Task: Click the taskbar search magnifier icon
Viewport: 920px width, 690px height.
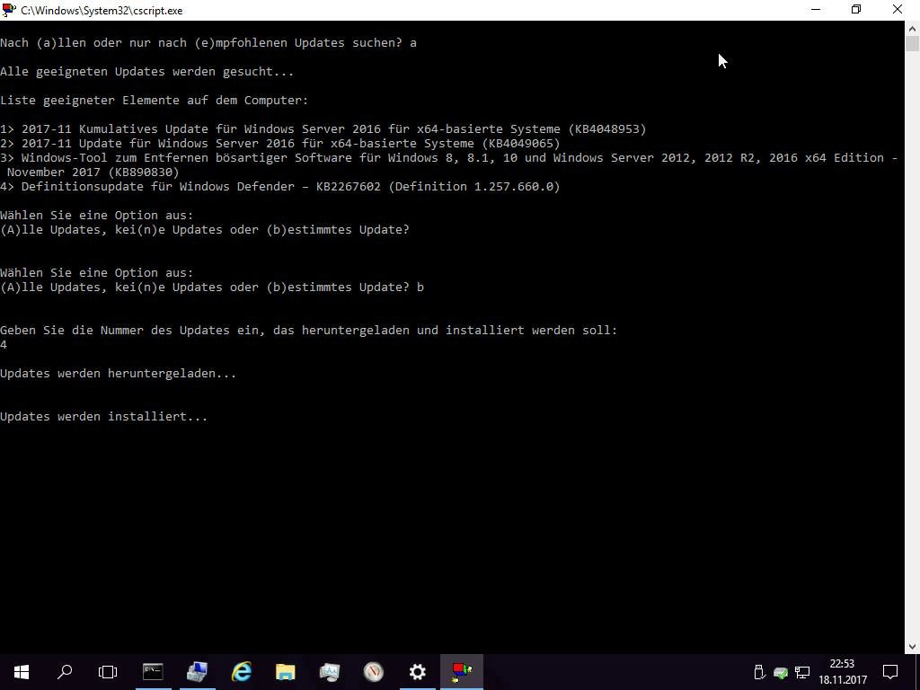Action: pos(65,671)
